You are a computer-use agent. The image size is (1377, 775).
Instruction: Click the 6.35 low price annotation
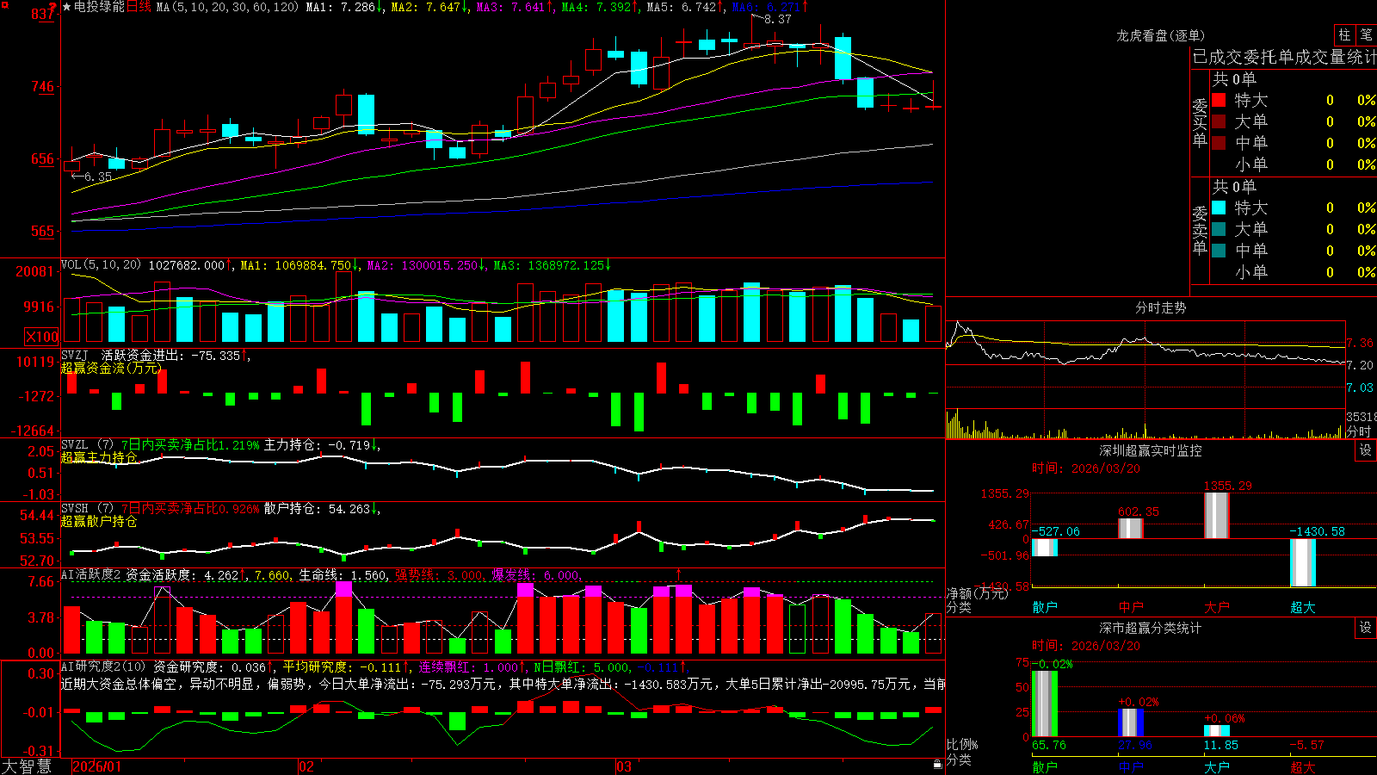coord(98,177)
